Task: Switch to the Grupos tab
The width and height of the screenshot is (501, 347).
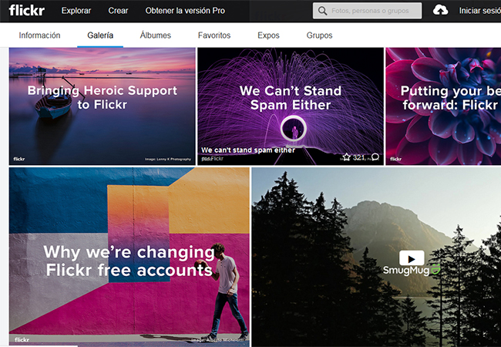Action: coord(320,35)
